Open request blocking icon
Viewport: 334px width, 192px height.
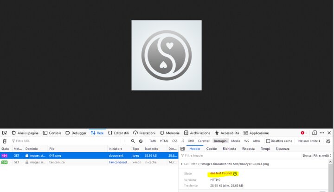(141, 141)
